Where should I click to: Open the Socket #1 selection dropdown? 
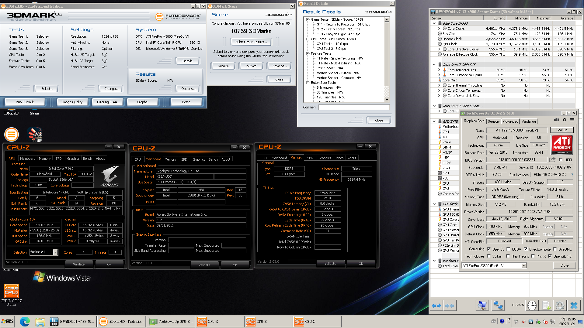[55, 252]
